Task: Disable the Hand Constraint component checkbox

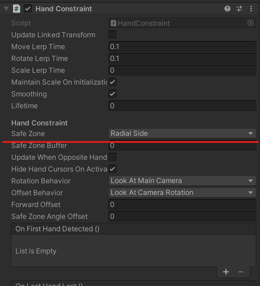Action: pos(28,9)
